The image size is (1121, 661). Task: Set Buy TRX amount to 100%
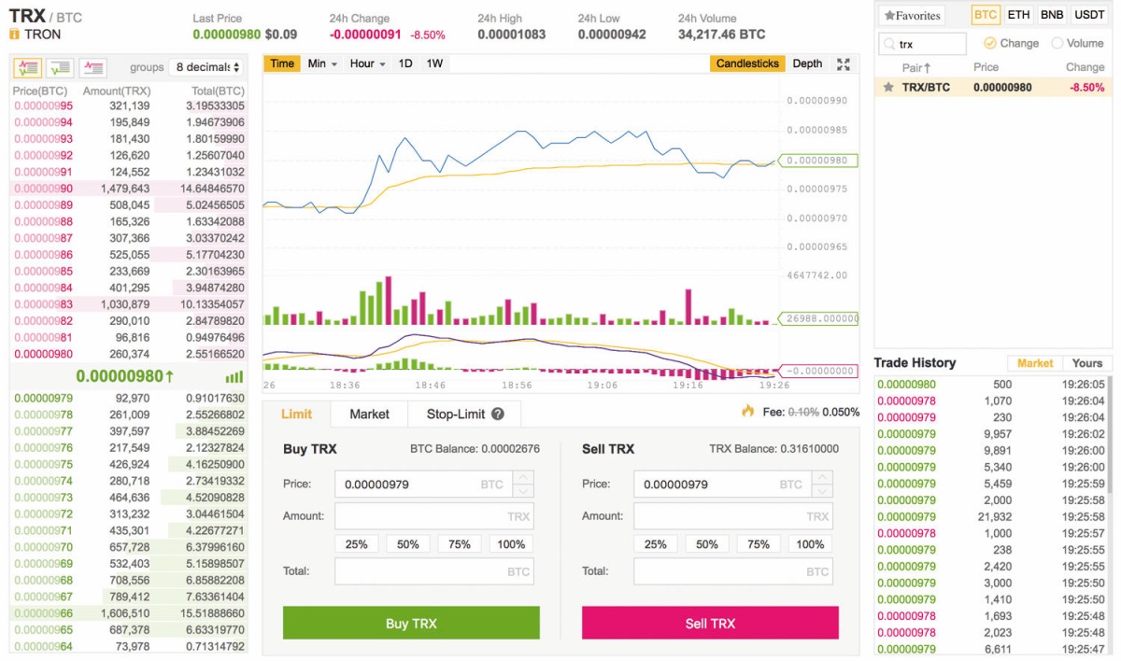click(511, 544)
